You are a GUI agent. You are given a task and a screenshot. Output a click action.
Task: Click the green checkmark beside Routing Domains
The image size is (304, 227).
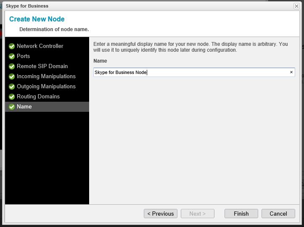click(12, 97)
